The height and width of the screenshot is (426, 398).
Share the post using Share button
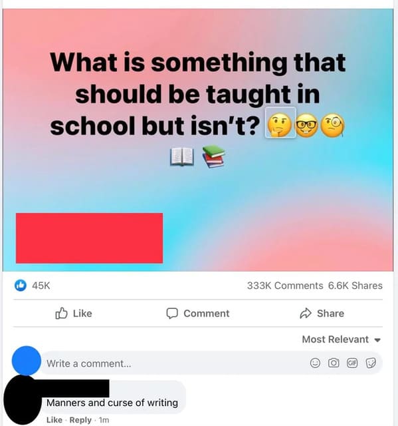click(x=322, y=314)
